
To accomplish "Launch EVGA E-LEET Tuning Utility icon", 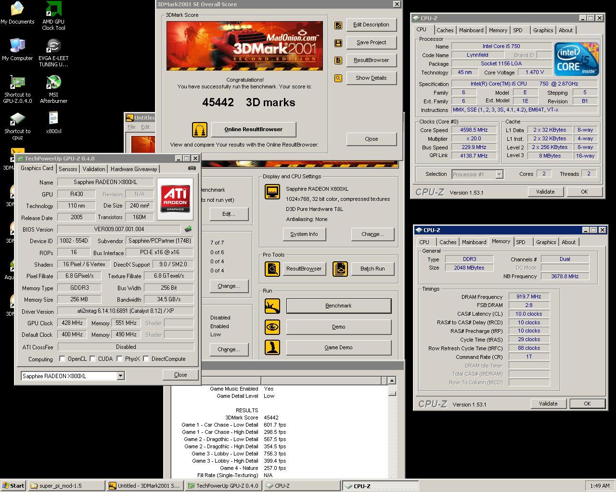I will coord(53,53).
